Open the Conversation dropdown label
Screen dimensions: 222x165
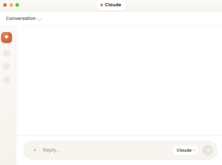21,18
